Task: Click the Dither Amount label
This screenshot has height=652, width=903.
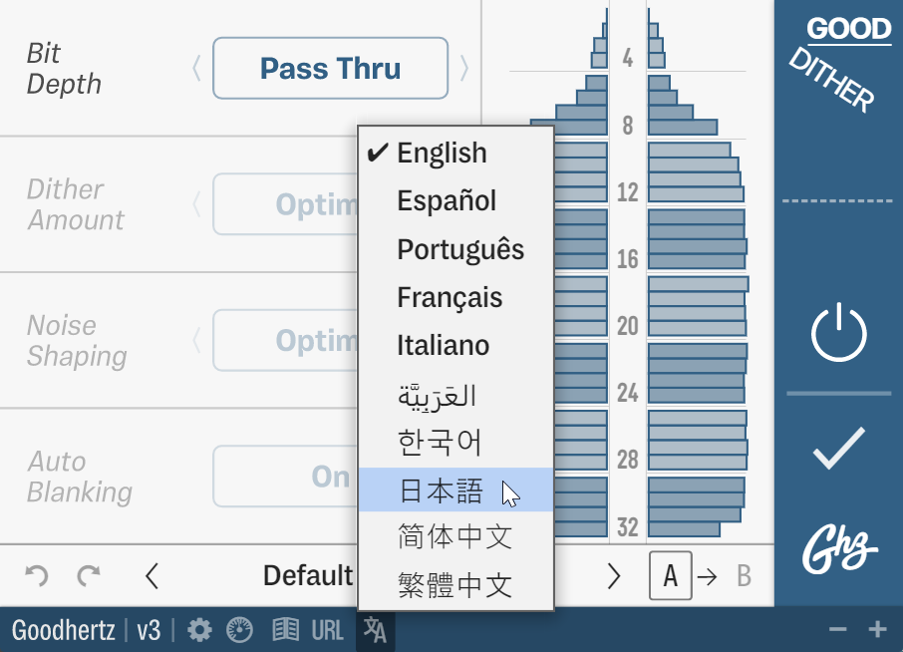Action: [76, 204]
